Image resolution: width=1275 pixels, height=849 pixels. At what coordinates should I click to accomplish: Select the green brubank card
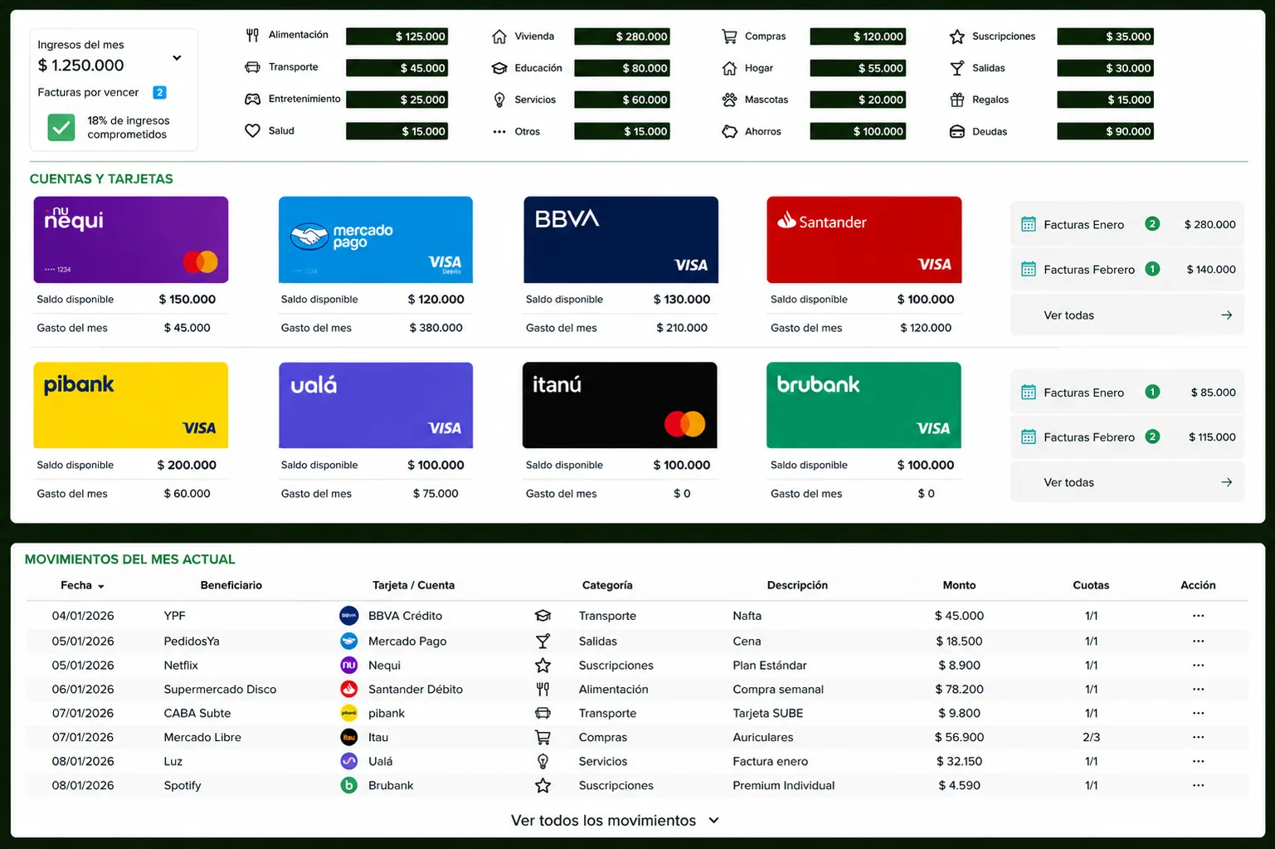pos(864,405)
